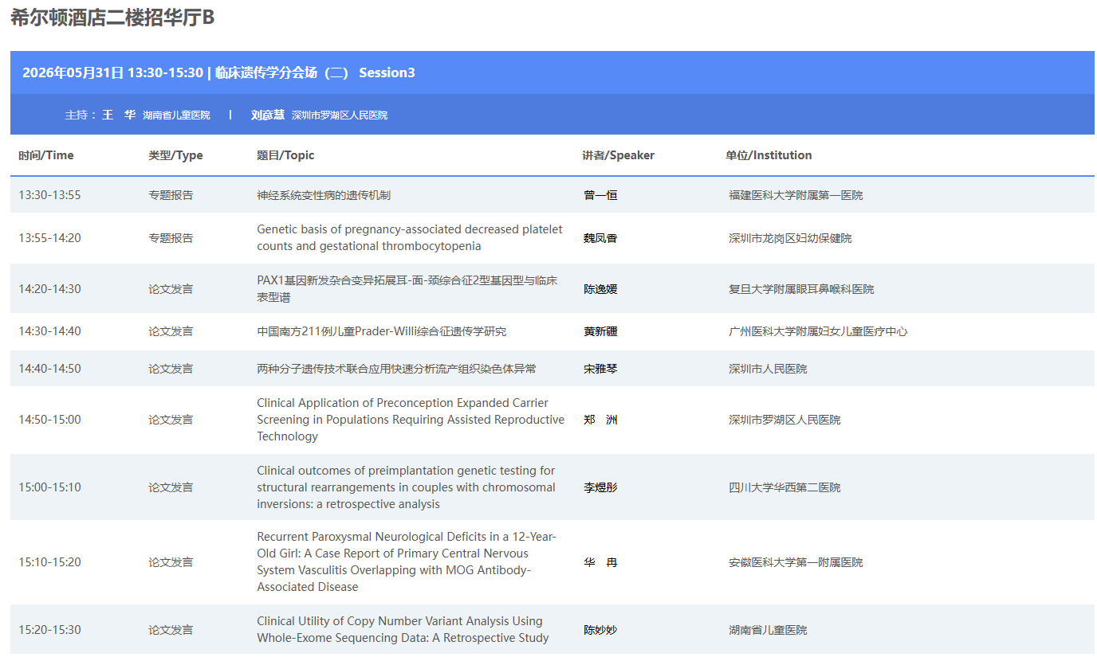The width and height of the screenshot is (1097, 661).
Task: Click the 单位/Institution column header
Action: point(769,155)
